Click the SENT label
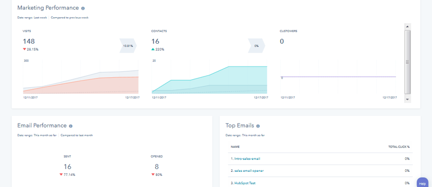 pyautogui.click(x=67, y=156)
